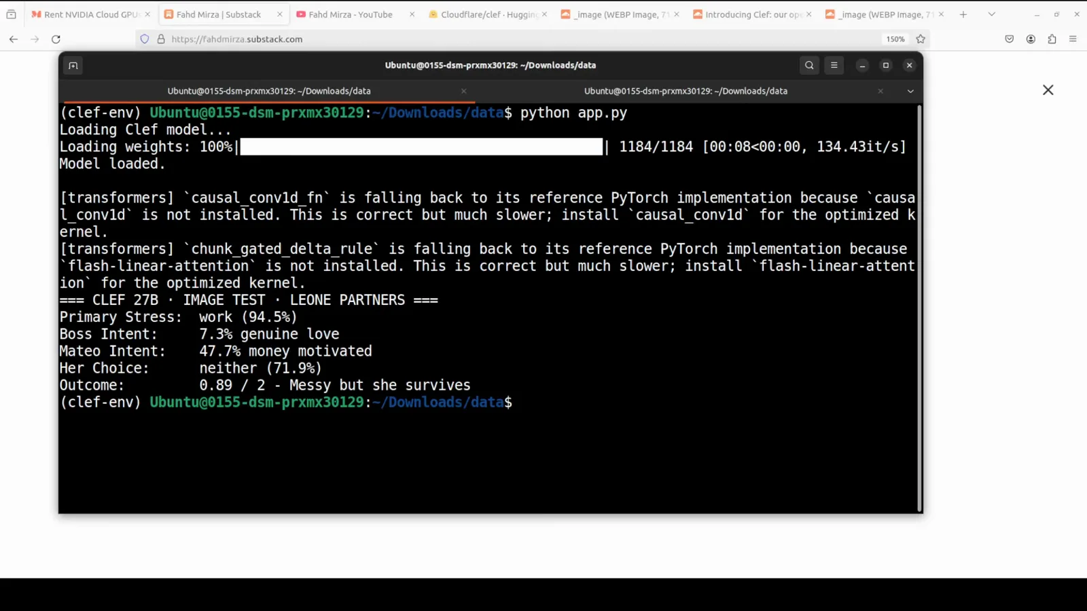Bookmark this page with star icon
Image resolution: width=1087 pixels, height=611 pixels.
click(921, 39)
